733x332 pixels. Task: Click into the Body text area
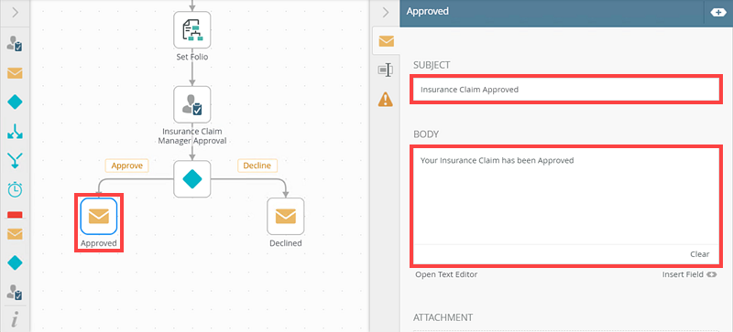[565, 196]
